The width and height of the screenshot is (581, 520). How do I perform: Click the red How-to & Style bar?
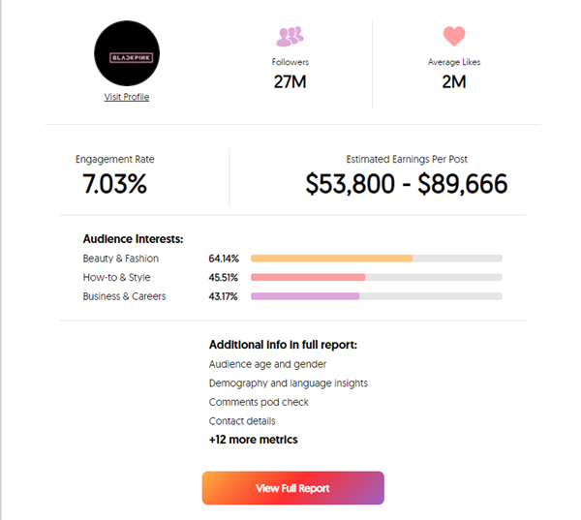click(x=308, y=277)
